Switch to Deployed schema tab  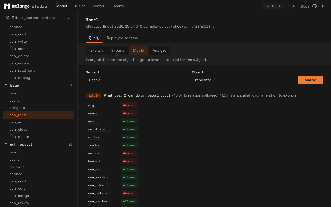(x=122, y=38)
